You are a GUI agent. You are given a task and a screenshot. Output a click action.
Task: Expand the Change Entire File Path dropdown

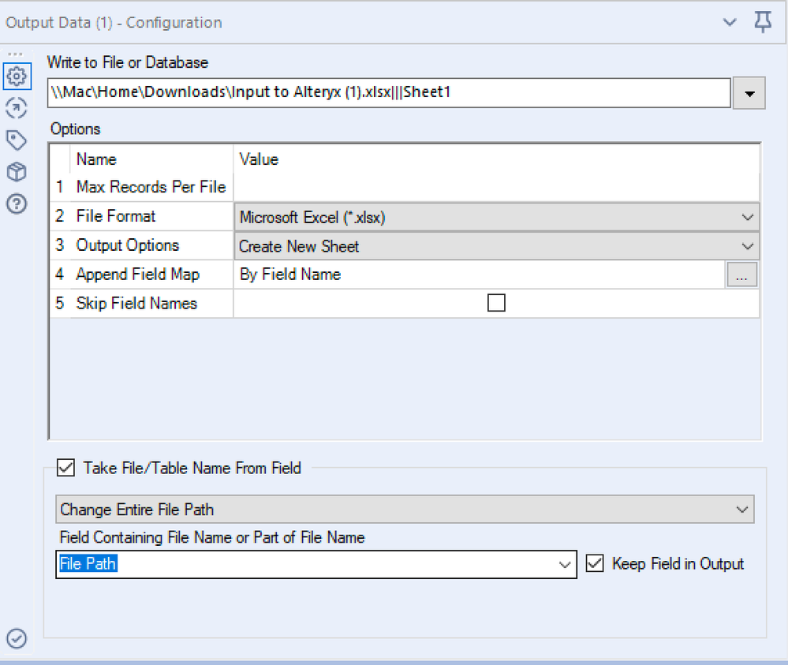pyautogui.click(x=405, y=509)
